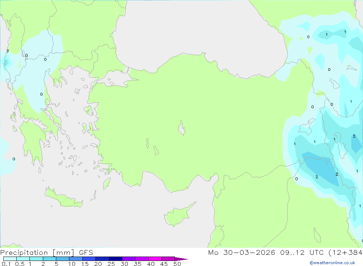The image size is (363, 266).
Task: Click the legend arrow tip beyond 50 mm
Action: [181, 259]
